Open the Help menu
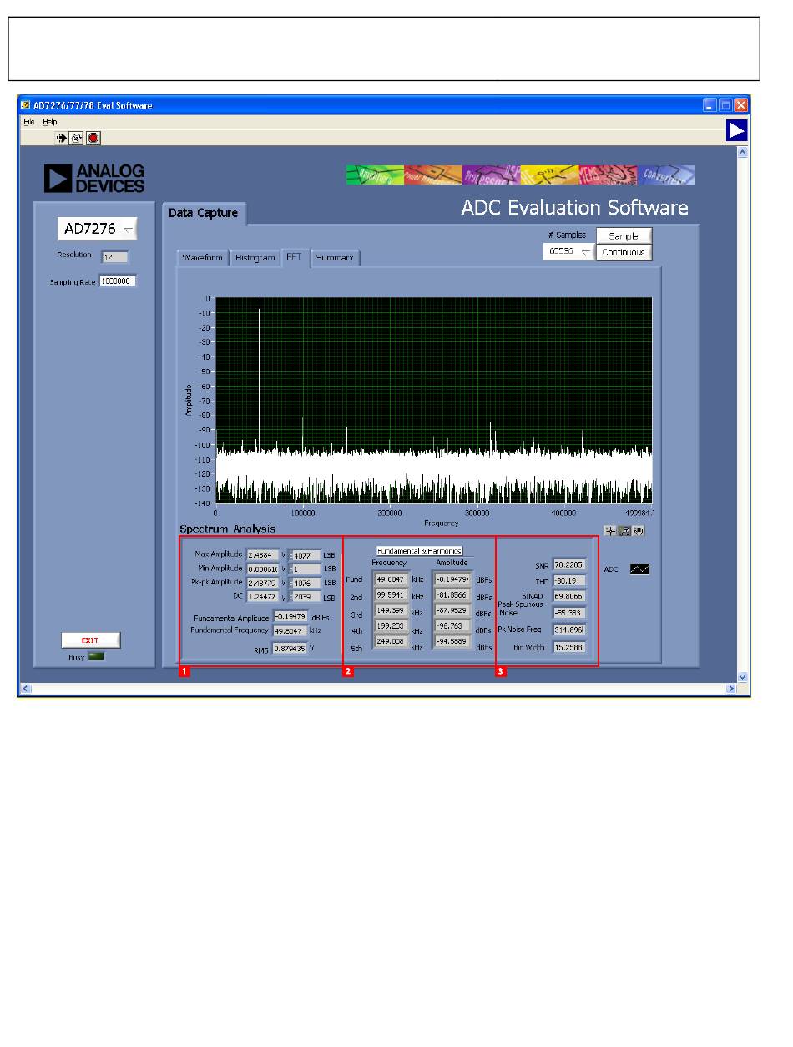The height and width of the screenshot is (1047, 793). (x=50, y=122)
